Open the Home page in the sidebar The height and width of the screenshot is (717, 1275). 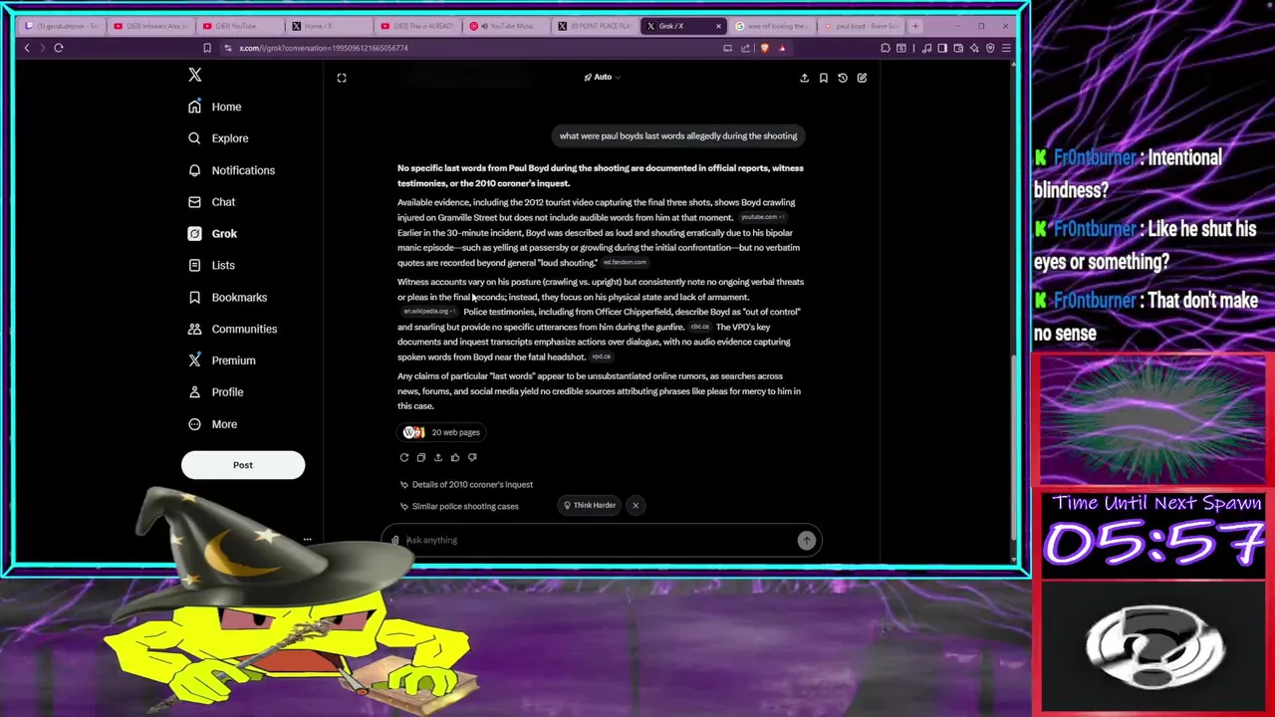(216, 107)
